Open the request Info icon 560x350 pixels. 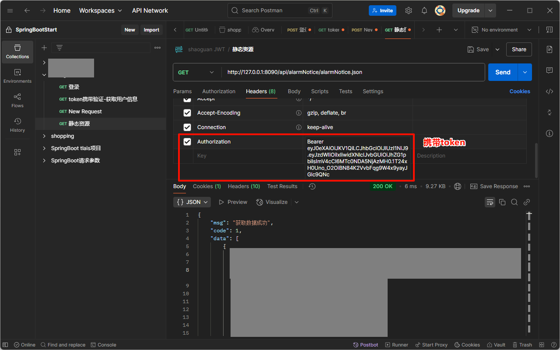tap(549, 133)
